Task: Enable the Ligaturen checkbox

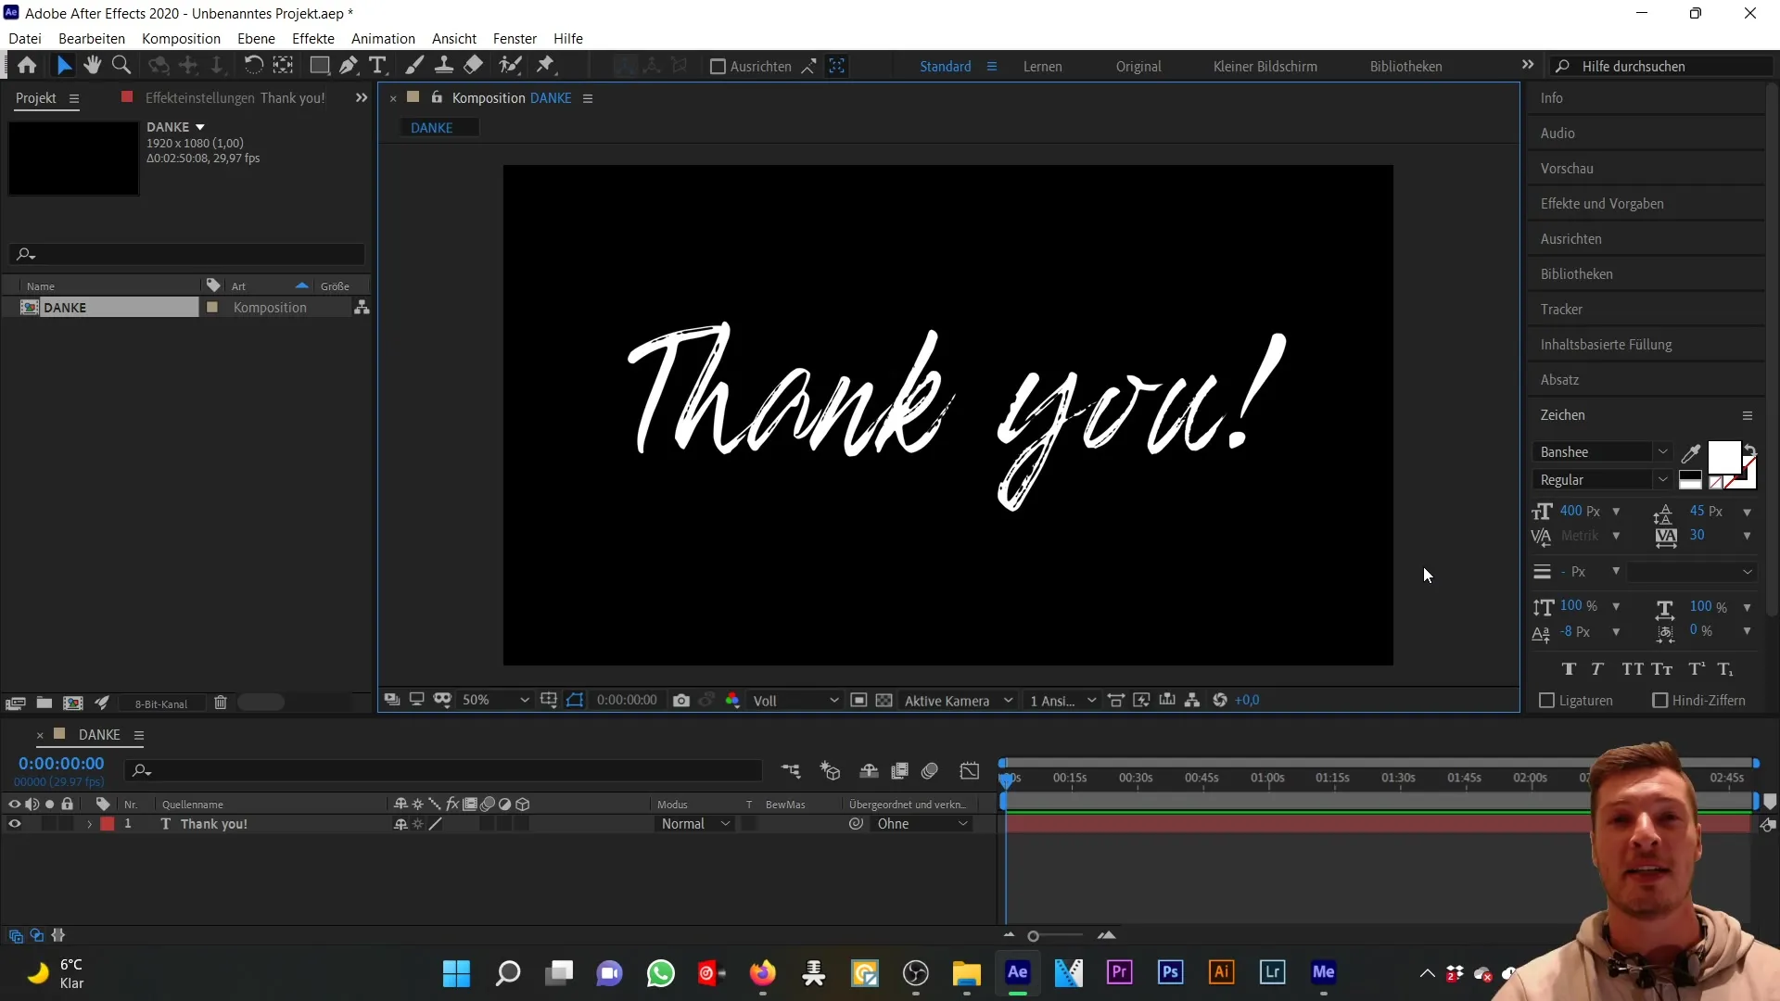Action: pyautogui.click(x=1545, y=701)
